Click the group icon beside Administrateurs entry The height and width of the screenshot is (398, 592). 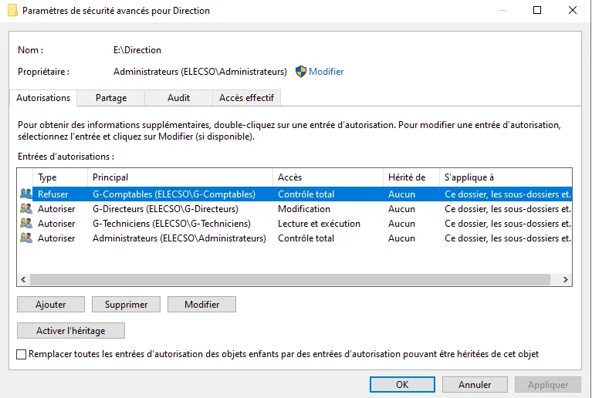tap(26, 238)
